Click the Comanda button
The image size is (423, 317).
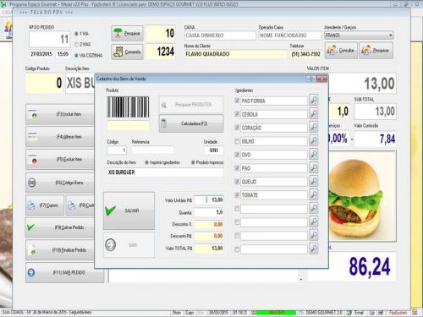tap(127, 52)
